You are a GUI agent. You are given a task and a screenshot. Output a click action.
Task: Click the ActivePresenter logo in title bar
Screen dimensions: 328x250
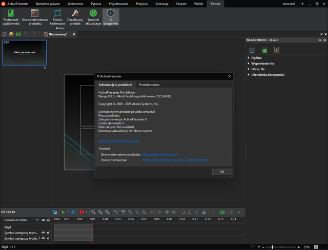pyautogui.click(x=4, y=4)
